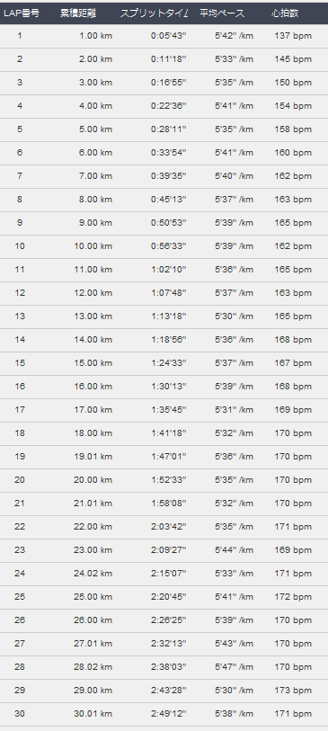Viewport: 328px width, 731px height.
Task: Click the 5.00 km distance cell
Action: point(95,129)
